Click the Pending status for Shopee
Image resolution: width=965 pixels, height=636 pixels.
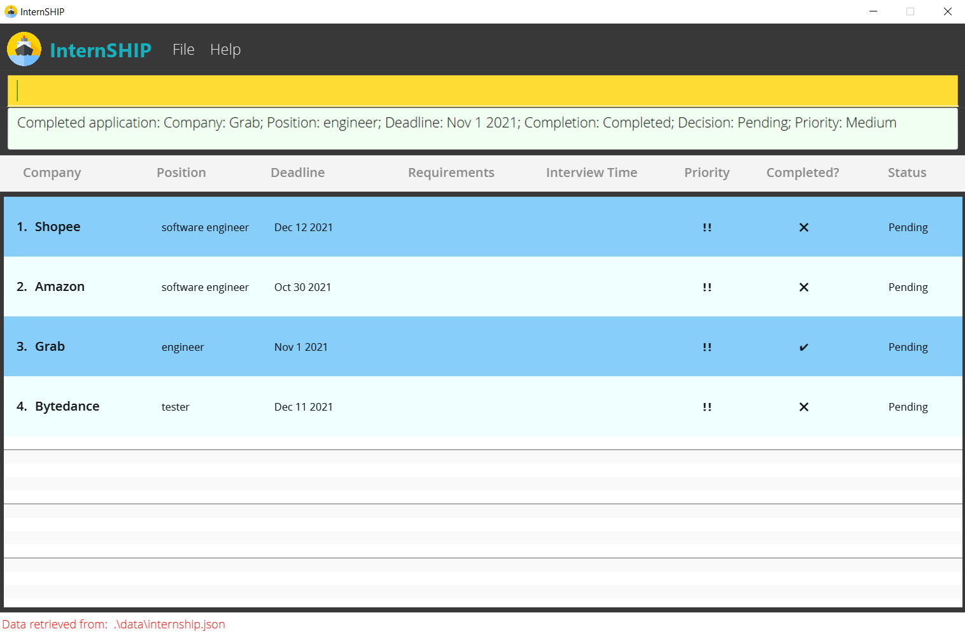point(908,227)
